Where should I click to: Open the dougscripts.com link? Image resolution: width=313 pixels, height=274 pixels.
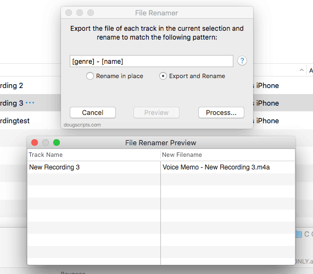coord(82,125)
